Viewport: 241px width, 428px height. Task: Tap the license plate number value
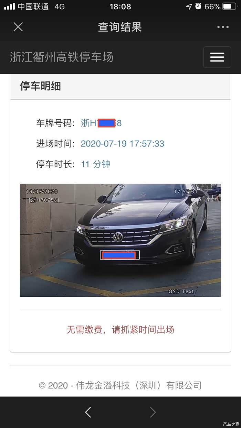coord(101,123)
